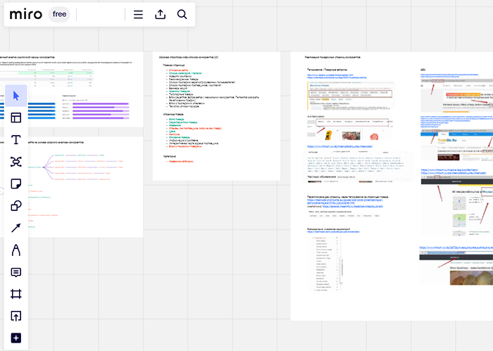
Task: Export the board with the share-up icon
Action: click(x=161, y=15)
